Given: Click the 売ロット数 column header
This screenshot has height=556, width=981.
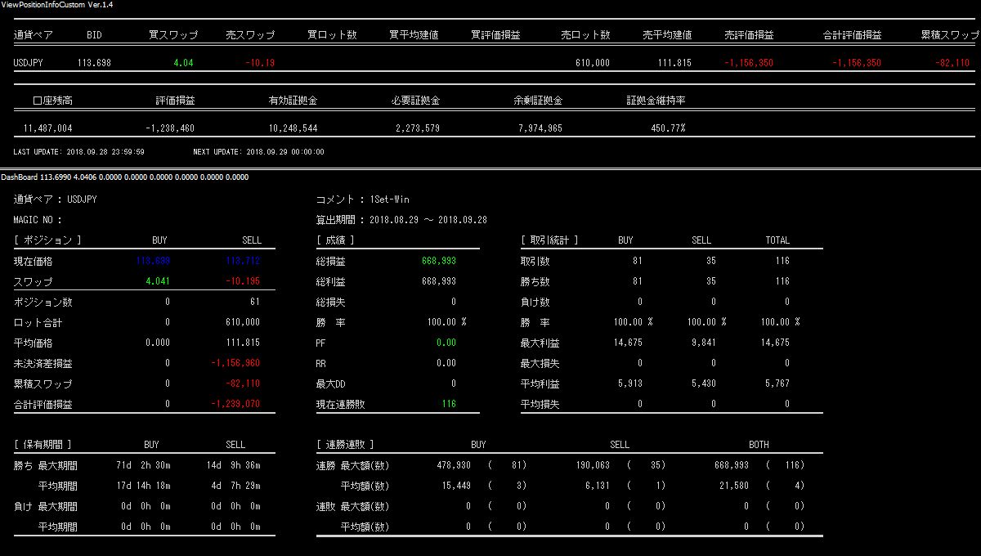Looking at the screenshot, I should pos(585,35).
